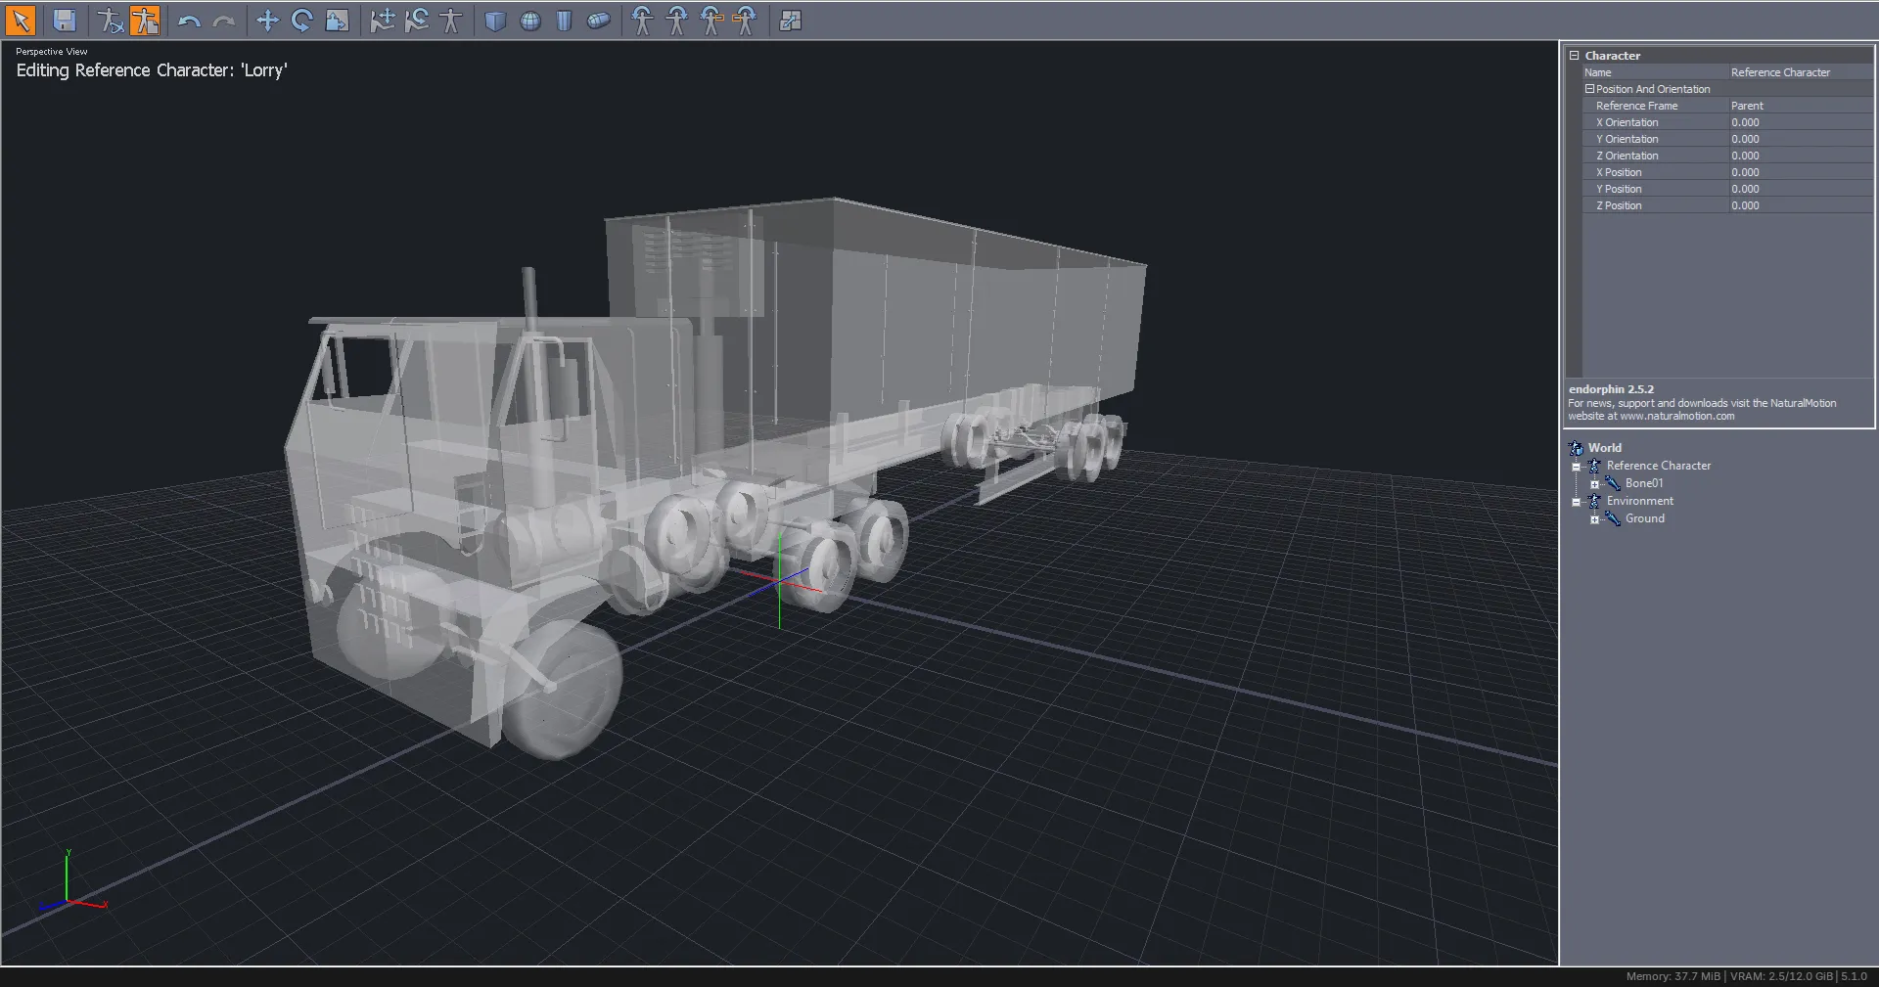
Task: Click the Name property label
Action: 1598,72
